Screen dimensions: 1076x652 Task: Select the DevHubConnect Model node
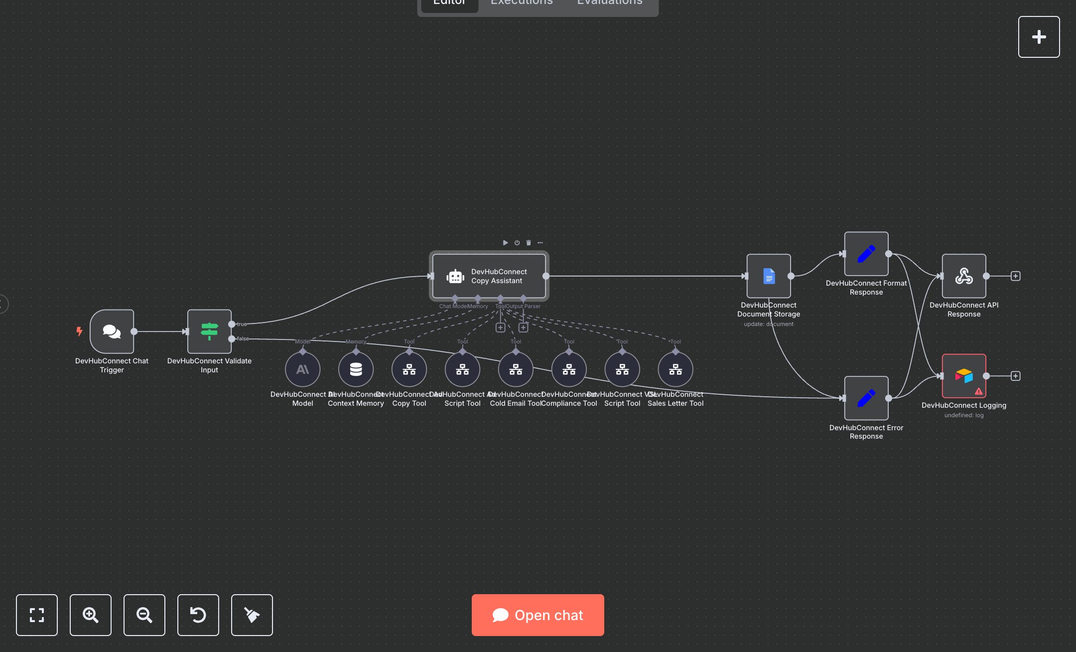[x=302, y=369]
